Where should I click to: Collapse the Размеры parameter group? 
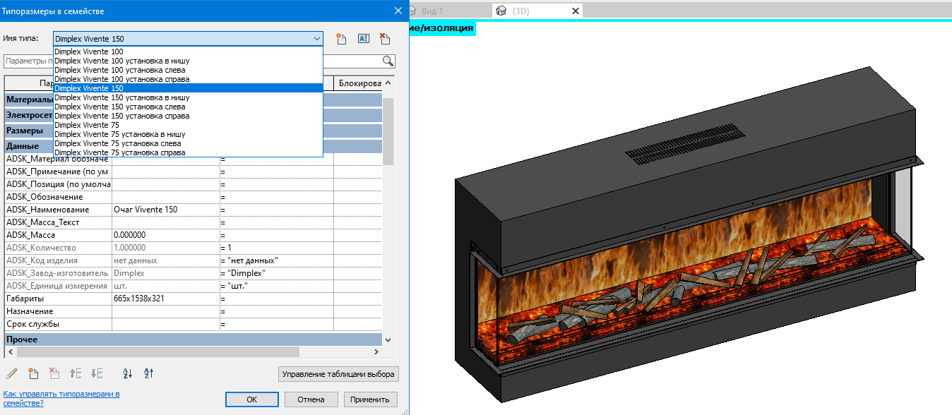(x=28, y=131)
